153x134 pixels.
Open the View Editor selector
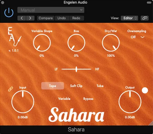click(130, 18)
